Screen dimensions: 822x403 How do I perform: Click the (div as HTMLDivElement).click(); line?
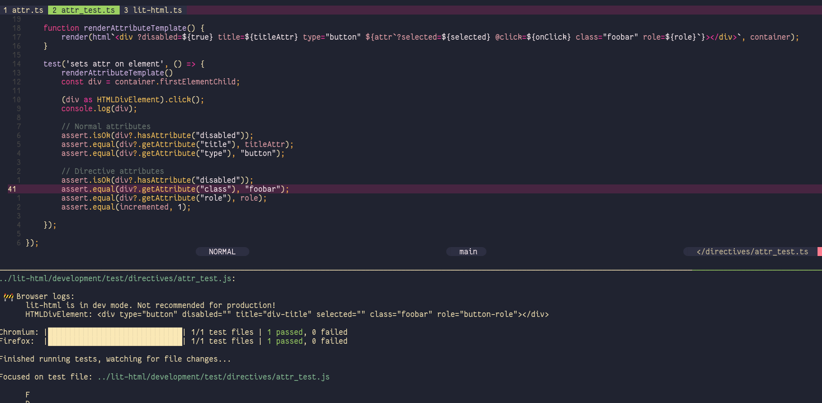click(x=133, y=99)
